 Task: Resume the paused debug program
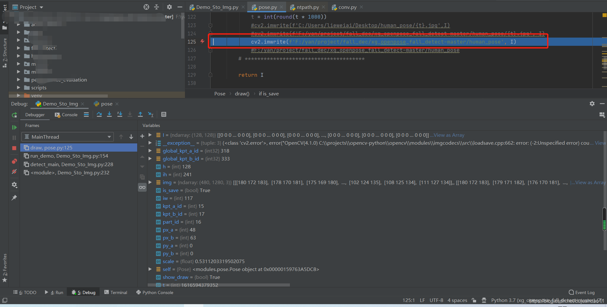15,127
